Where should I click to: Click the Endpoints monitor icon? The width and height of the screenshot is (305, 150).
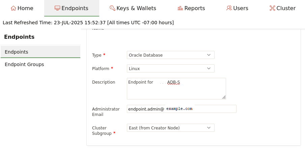click(57, 8)
